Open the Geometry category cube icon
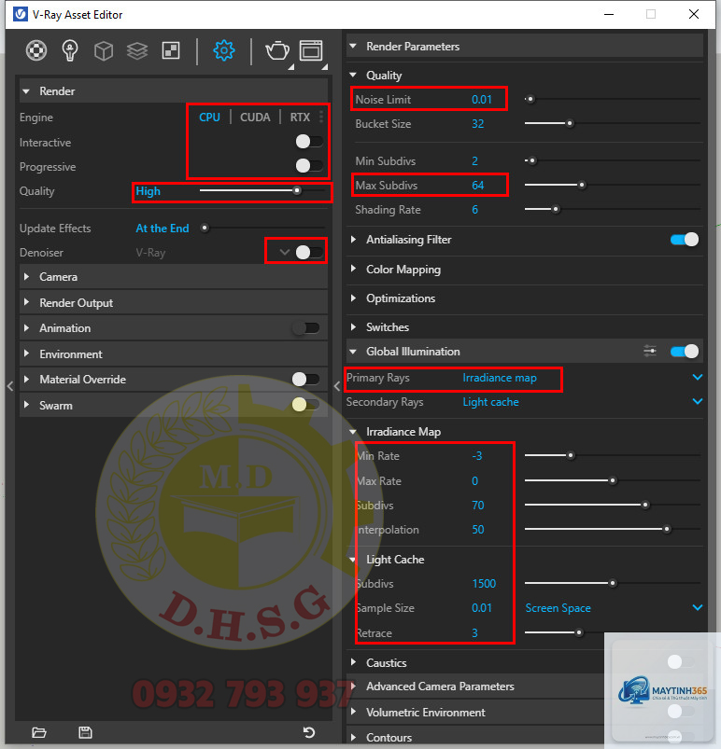 tap(104, 50)
